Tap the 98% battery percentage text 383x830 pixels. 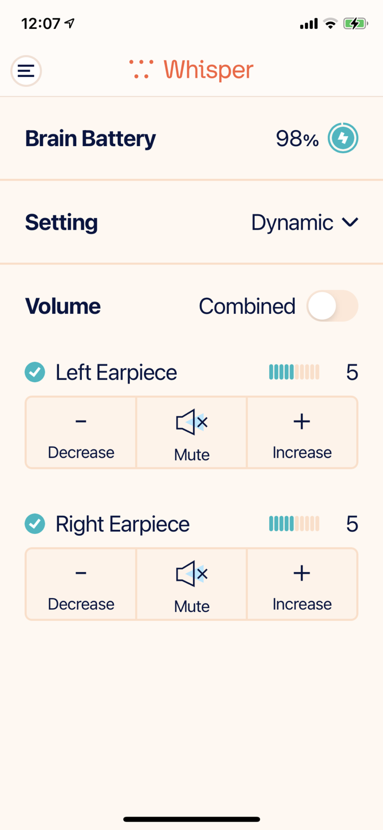(298, 138)
